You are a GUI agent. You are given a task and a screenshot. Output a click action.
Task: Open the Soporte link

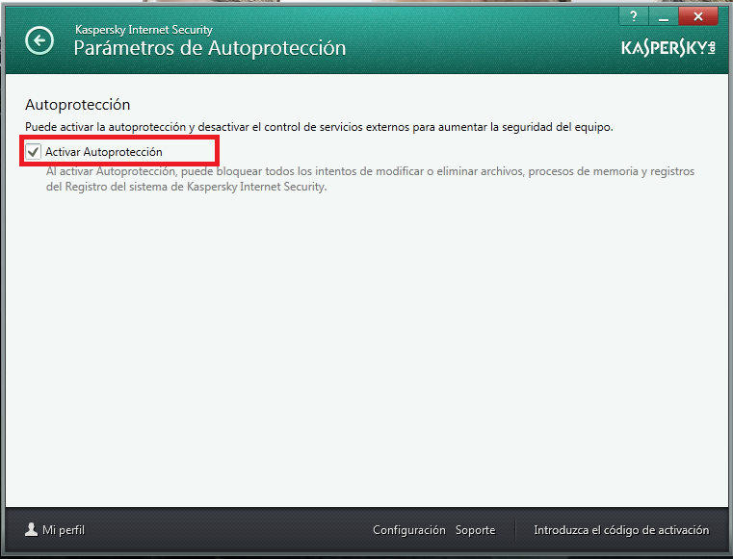pos(475,530)
